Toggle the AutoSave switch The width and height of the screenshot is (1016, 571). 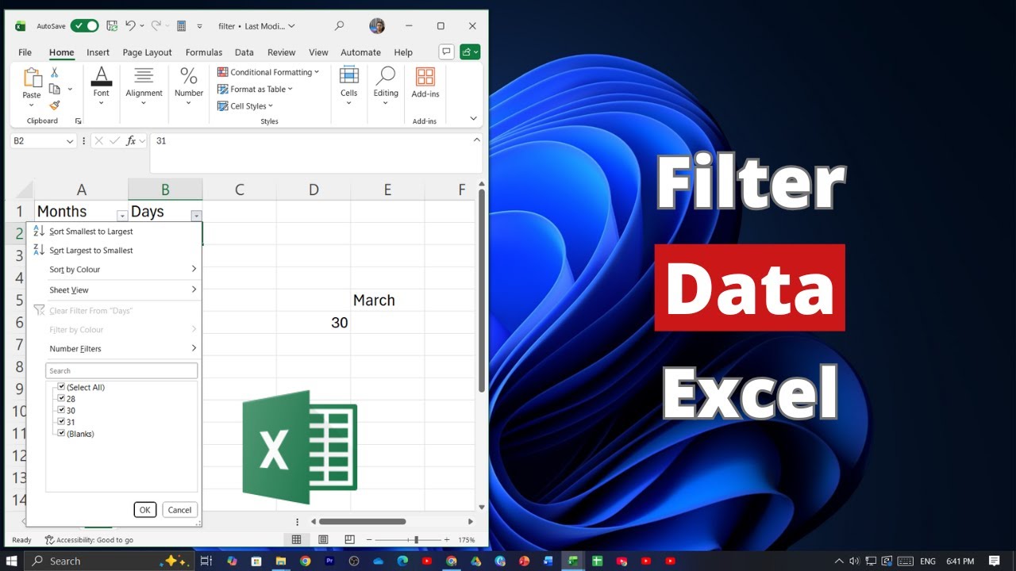click(x=84, y=26)
